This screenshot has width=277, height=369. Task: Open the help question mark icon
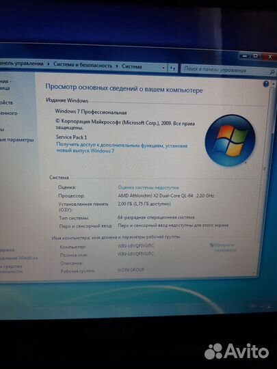click(266, 84)
